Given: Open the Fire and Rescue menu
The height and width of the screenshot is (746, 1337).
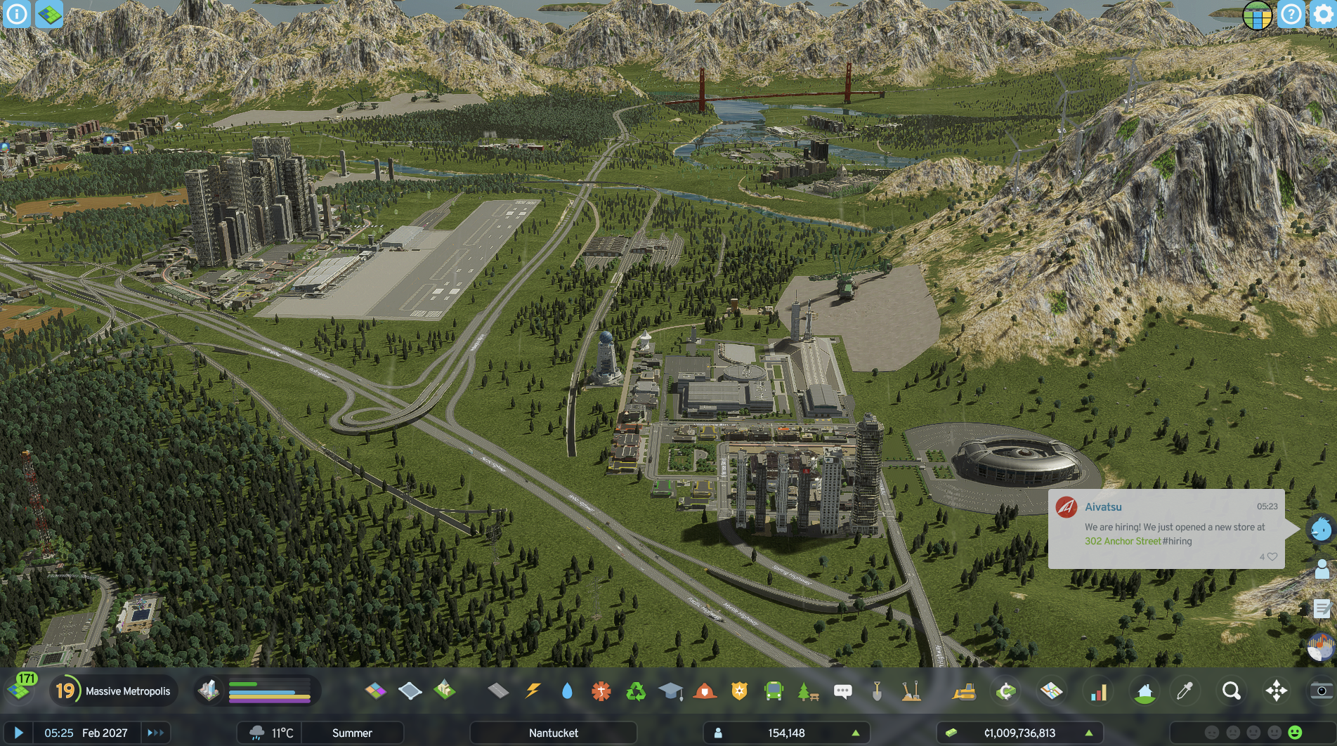Looking at the screenshot, I should 704,691.
